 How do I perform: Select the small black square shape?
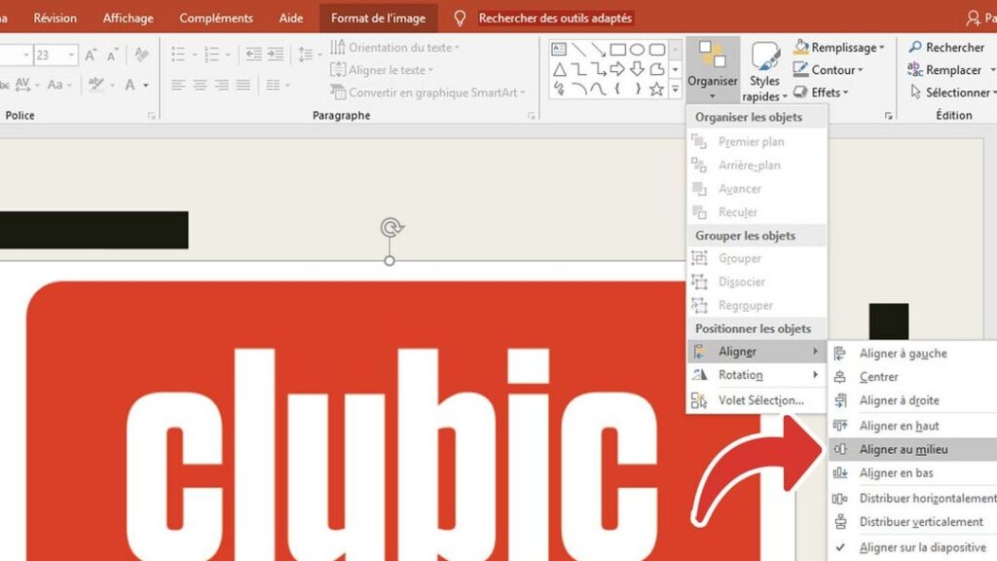coord(888,321)
